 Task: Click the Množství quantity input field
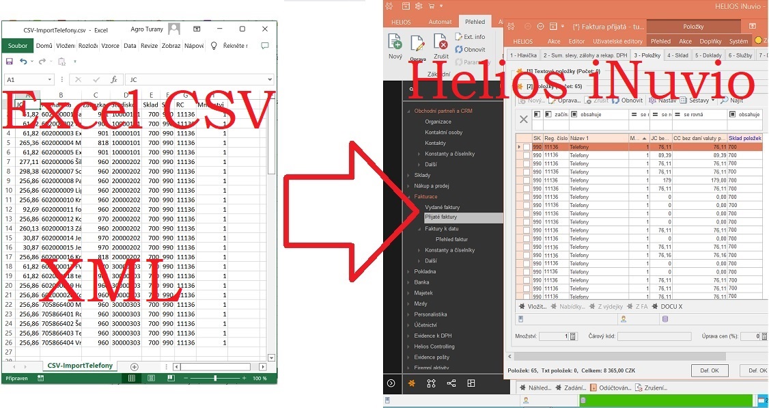(x=554, y=336)
